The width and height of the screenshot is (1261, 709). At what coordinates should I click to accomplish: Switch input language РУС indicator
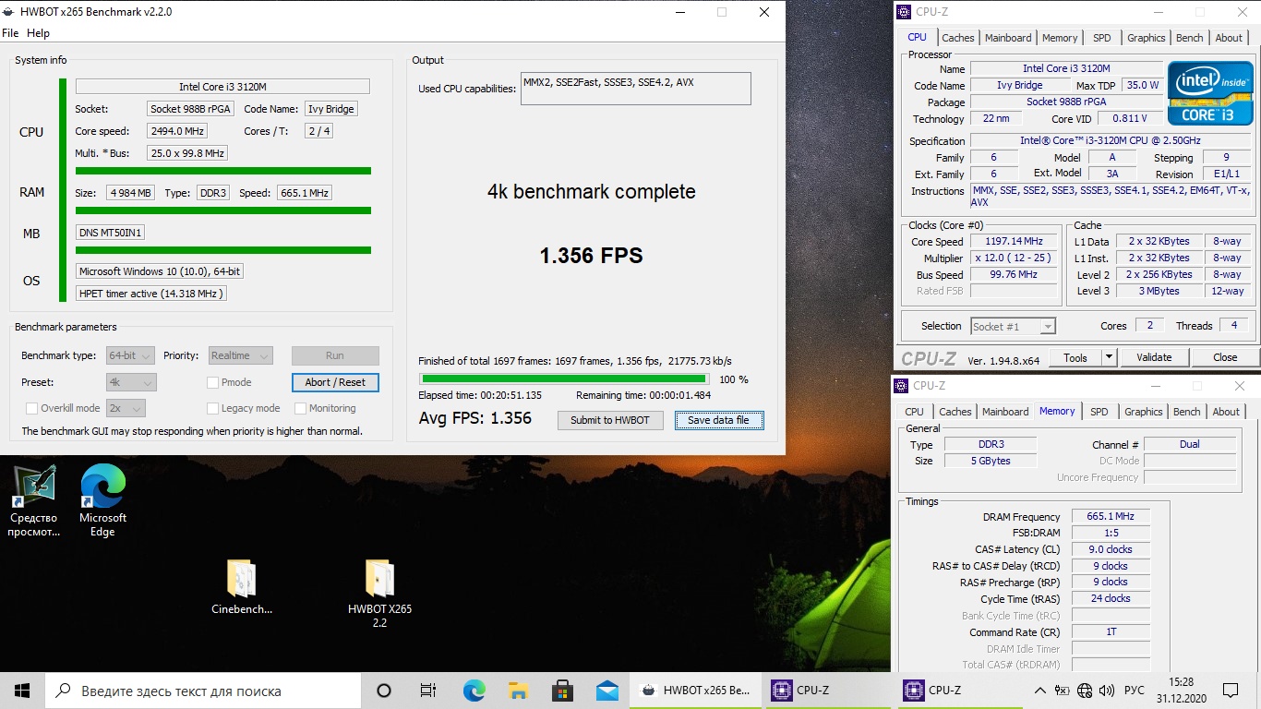(1135, 691)
